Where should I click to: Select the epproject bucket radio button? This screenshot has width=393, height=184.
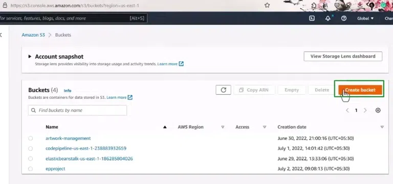(x=30, y=169)
